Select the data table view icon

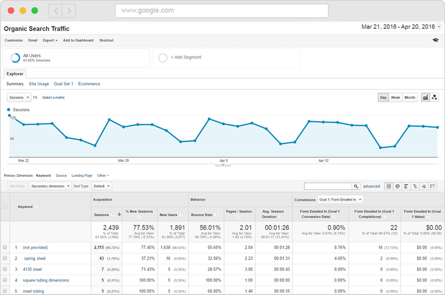pyautogui.click(x=389, y=186)
